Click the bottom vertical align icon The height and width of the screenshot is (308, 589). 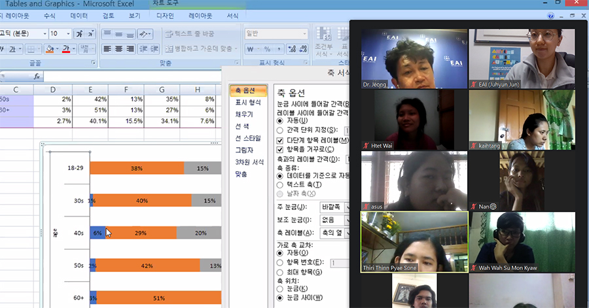point(130,34)
